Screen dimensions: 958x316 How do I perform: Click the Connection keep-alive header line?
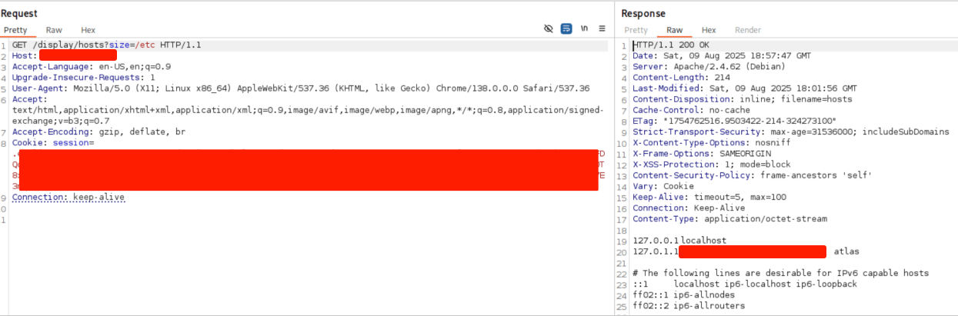(68, 198)
